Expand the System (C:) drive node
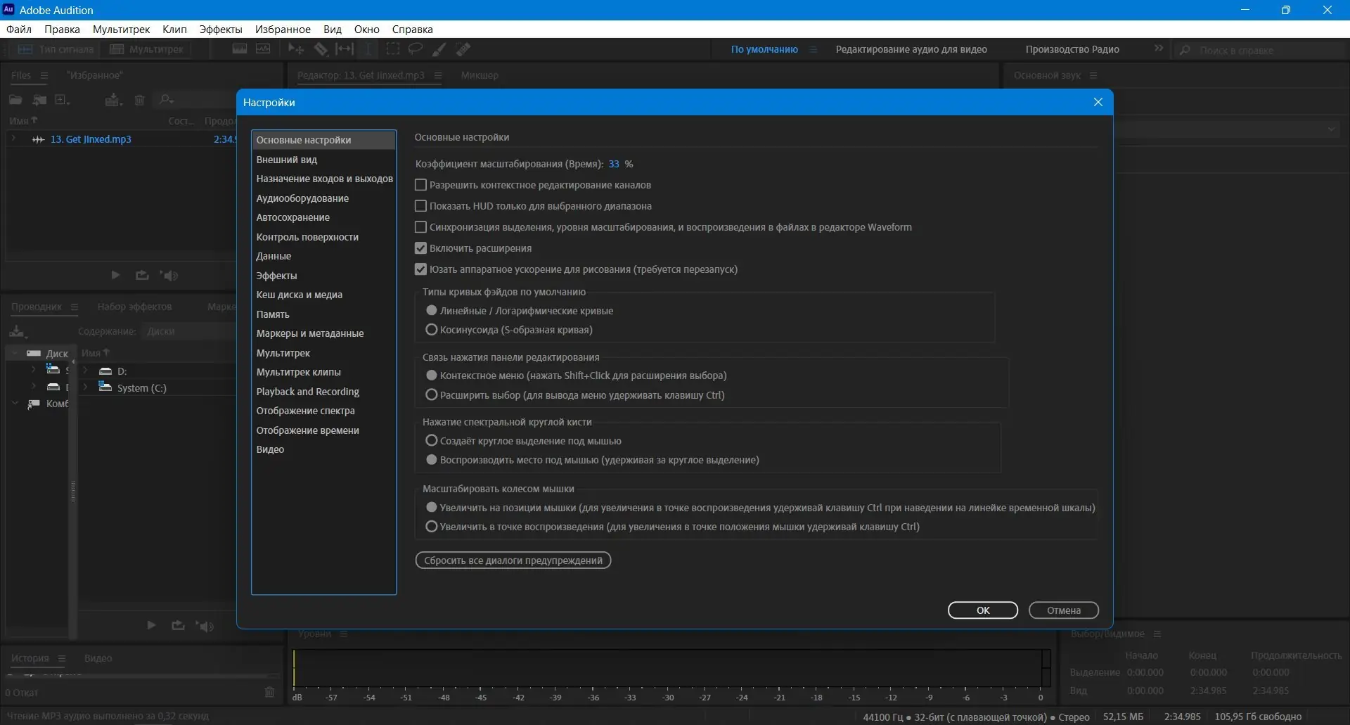Image resolution: width=1350 pixels, height=725 pixels. tap(85, 387)
